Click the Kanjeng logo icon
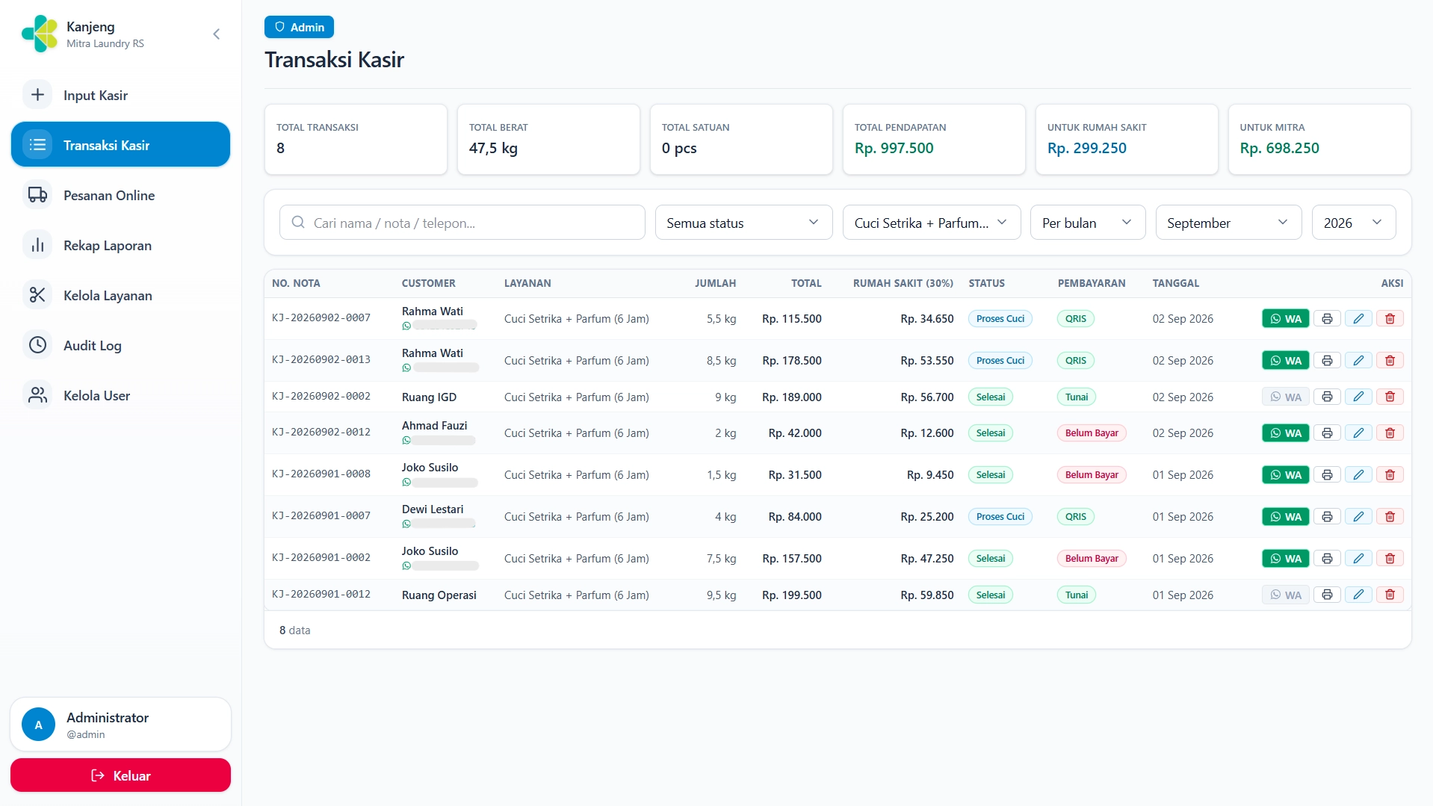The width and height of the screenshot is (1433, 806). (40, 34)
